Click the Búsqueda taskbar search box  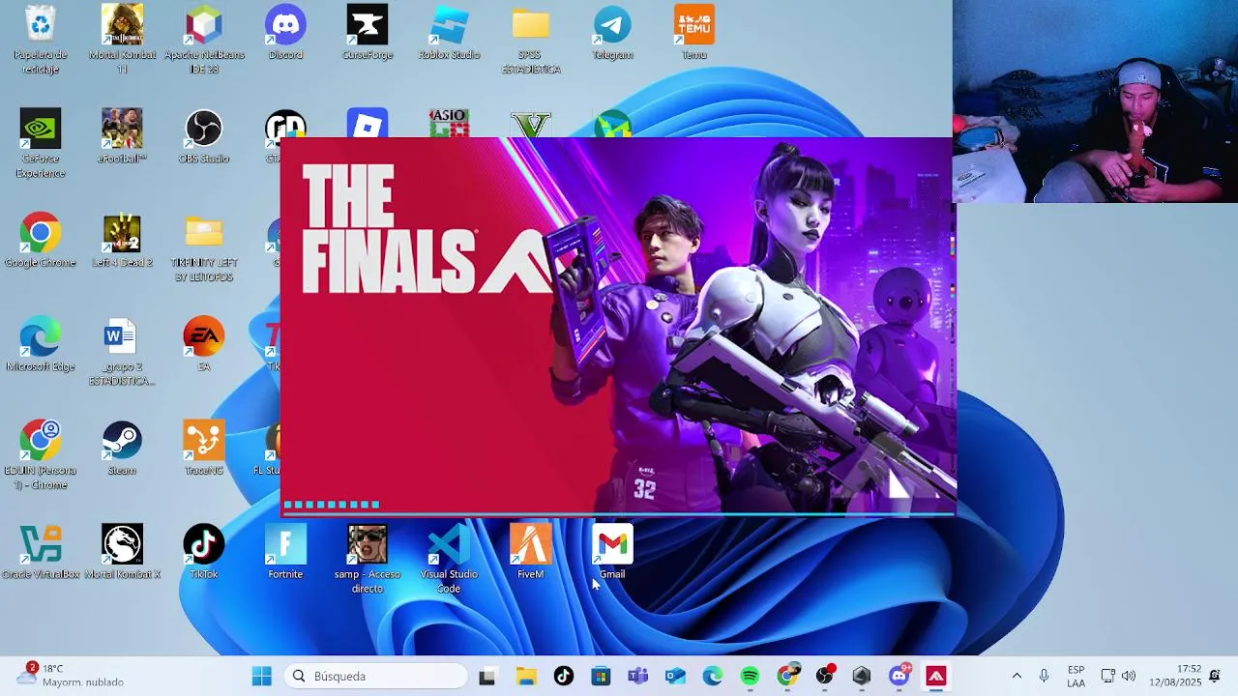[x=377, y=677]
